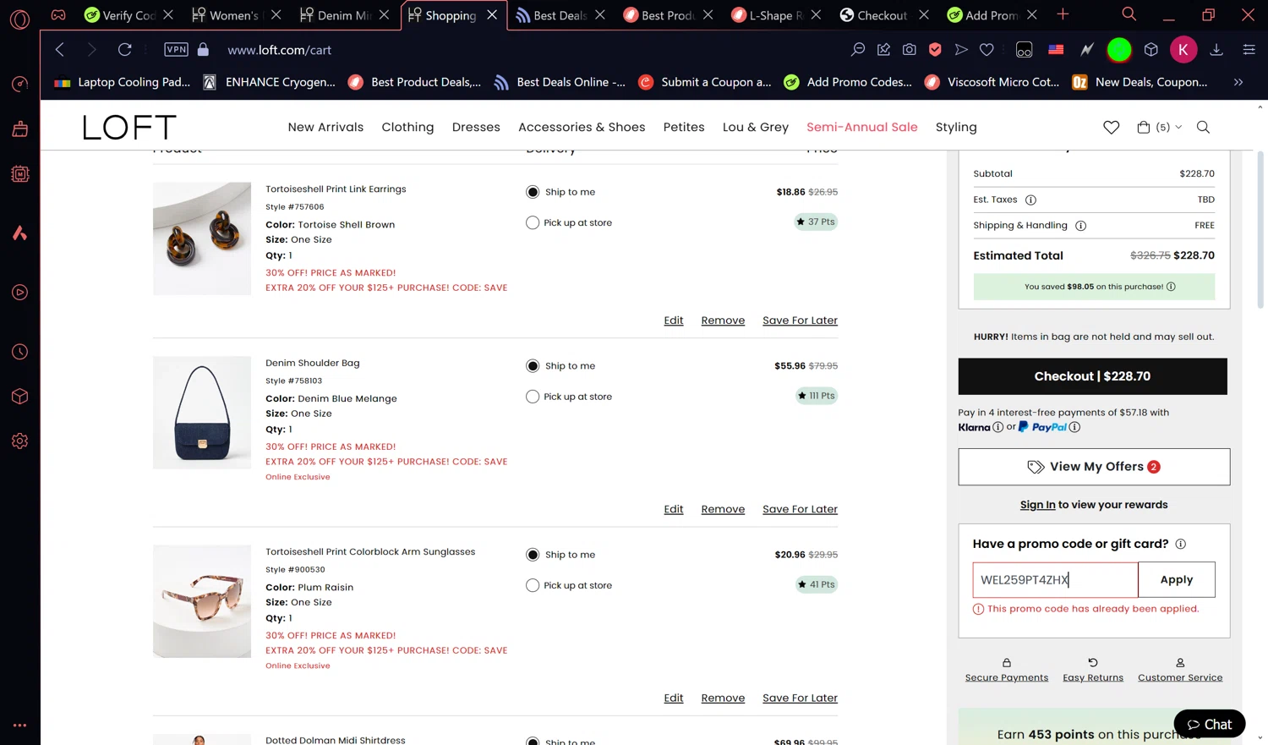1268x745 pixels.
Task: Reload the page with the refresh icon
Action: (x=124, y=50)
